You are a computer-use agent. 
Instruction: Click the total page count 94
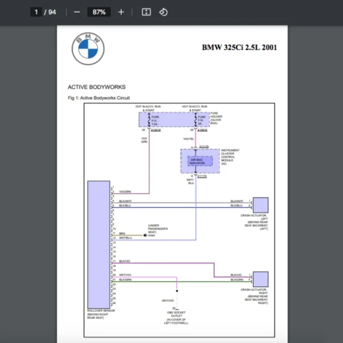coord(52,12)
